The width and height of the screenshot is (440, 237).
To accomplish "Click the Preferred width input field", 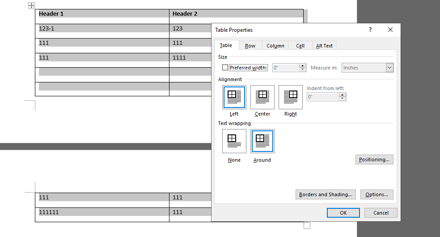I will [x=286, y=68].
